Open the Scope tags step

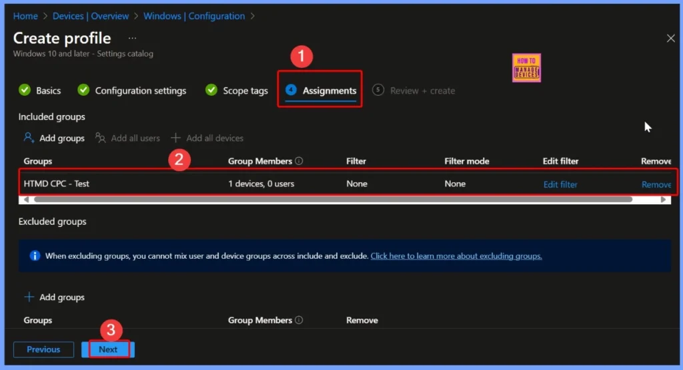(x=237, y=91)
